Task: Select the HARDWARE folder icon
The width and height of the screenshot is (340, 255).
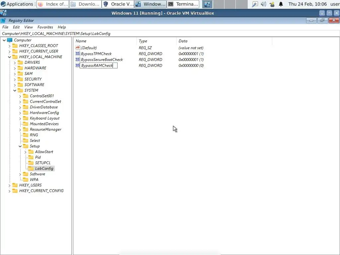Action: tap(20, 68)
